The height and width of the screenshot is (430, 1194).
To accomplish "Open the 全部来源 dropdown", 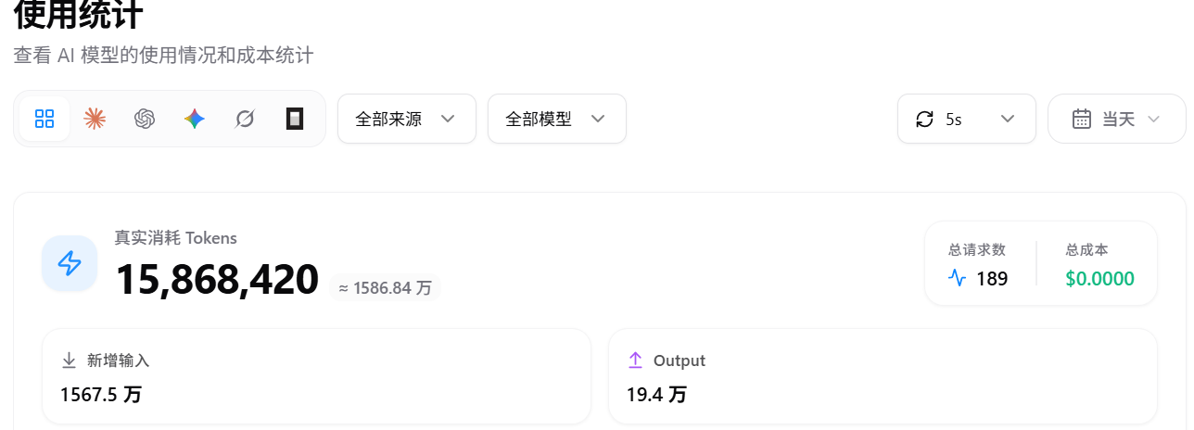I will click(407, 119).
